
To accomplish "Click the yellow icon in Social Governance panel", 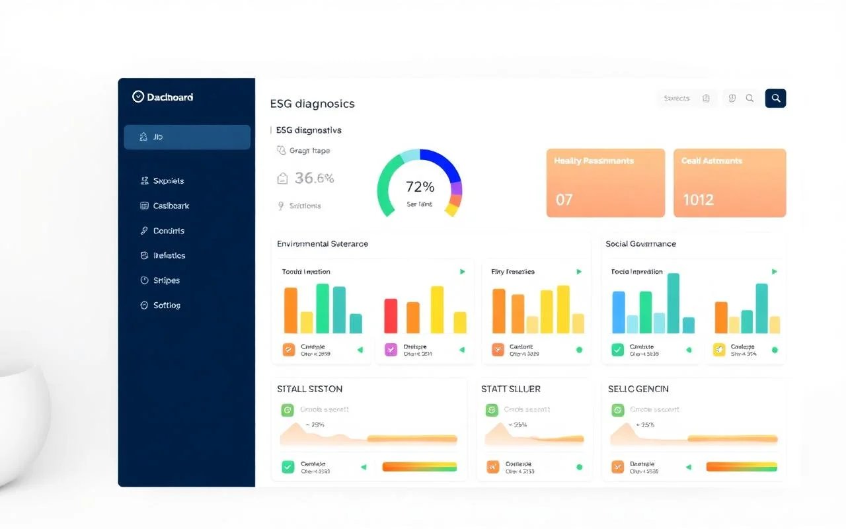I will [x=719, y=350].
